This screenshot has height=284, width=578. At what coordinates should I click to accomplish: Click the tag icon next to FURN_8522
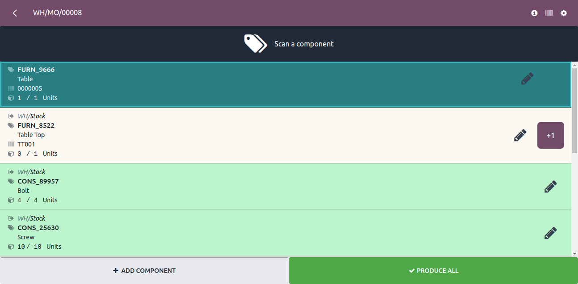(11, 125)
